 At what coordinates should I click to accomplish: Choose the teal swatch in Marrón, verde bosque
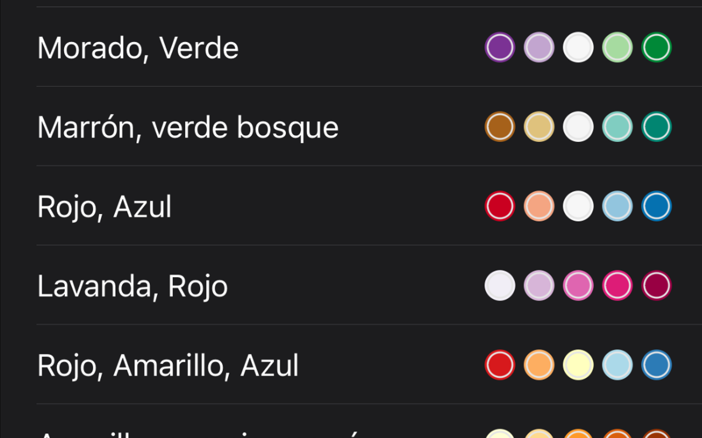pyautogui.click(x=617, y=126)
